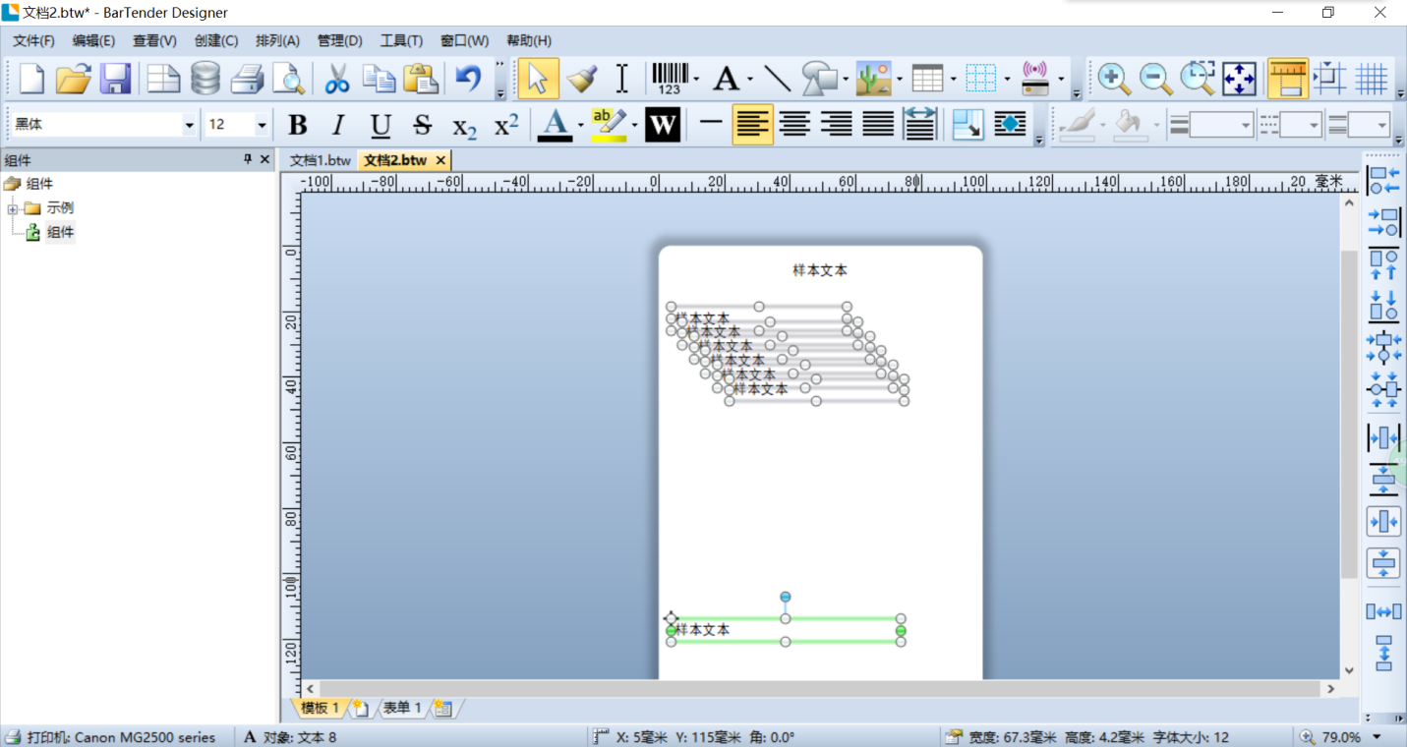The width and height of the screenshot is (1407, 747).
Task: Toggle grid lines display
Action: 1372,79
